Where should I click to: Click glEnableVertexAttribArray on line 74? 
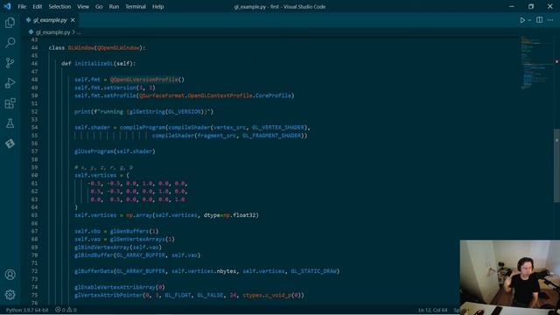pos(115,287)
